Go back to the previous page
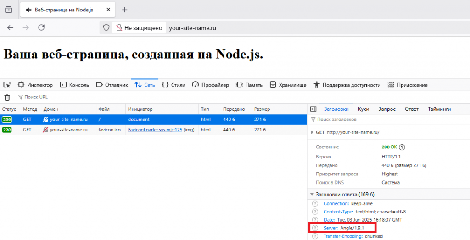The height and width of the screenshot is (240, 470). tap(11, 28)
